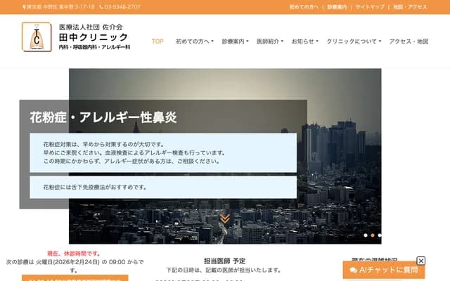Open アクセス・地図 in main navigation
Screen dimensions: 450x281
409,41
